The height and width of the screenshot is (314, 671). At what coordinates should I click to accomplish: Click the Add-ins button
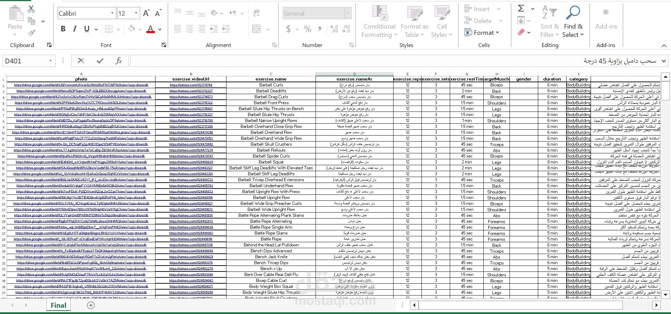[x=606, y=19]
